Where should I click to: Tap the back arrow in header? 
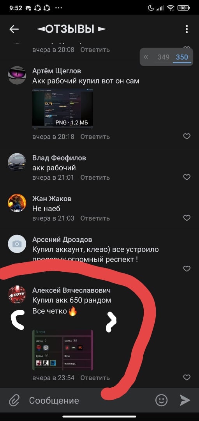(14, 29)
